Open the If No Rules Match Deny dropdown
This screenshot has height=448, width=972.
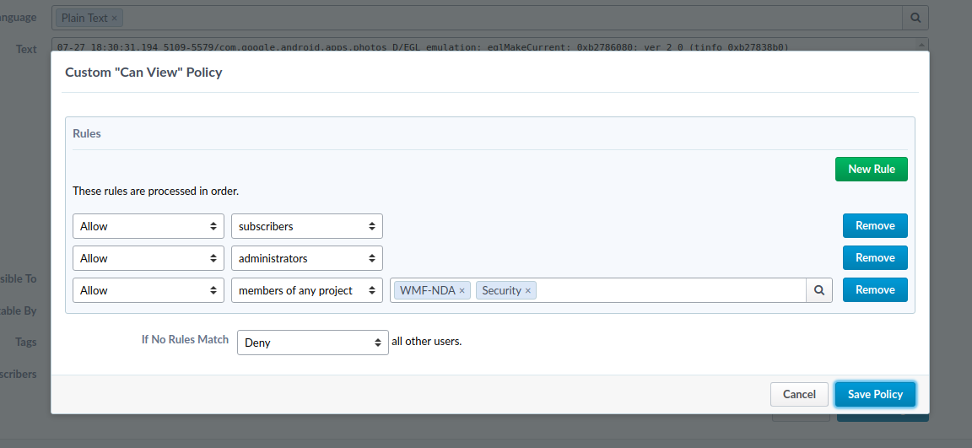click(312, 342)
